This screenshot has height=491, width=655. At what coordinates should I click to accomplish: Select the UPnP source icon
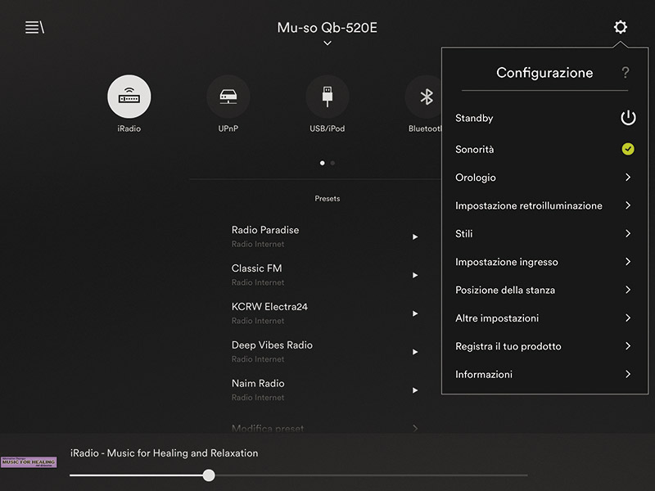click(228, 97)
